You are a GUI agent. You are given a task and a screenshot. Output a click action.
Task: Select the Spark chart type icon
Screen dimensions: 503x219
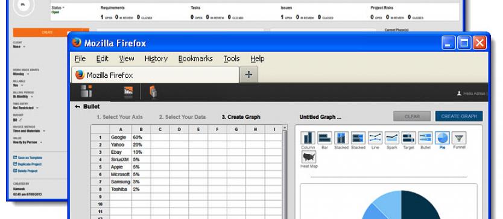coord(391,138)
